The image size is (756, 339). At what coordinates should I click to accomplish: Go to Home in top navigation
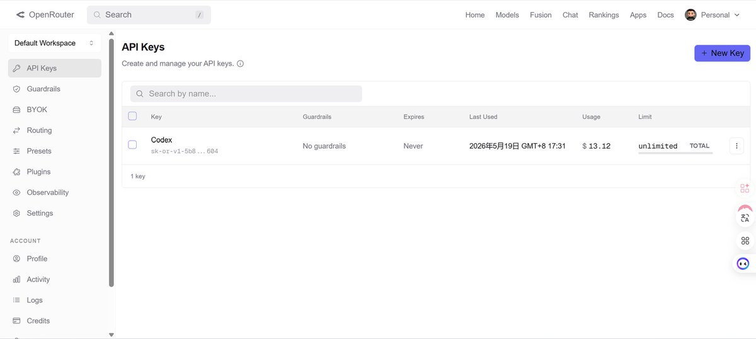(x=475, y=15)
